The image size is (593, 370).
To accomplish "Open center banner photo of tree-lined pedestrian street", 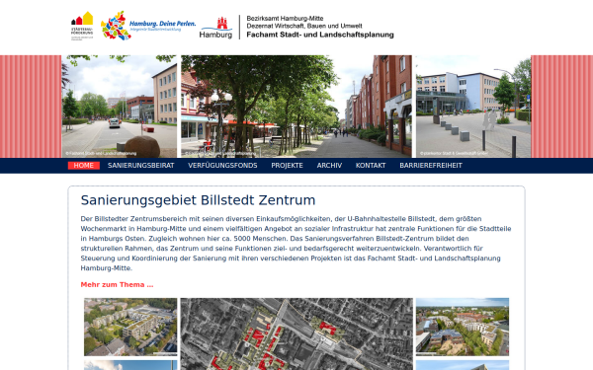I will coord(296,107).
